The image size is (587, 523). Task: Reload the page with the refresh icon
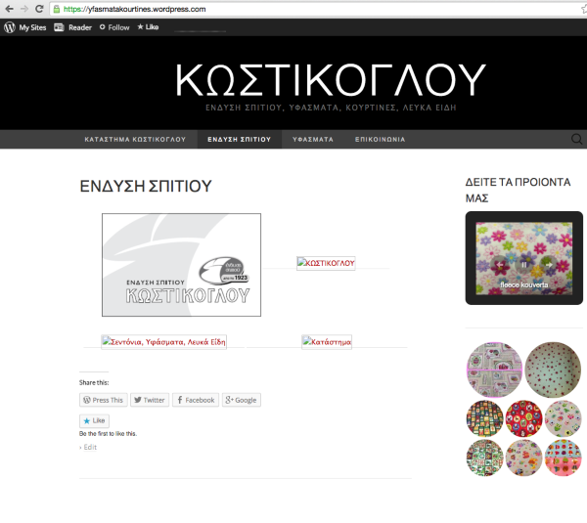tap(39, 9)
